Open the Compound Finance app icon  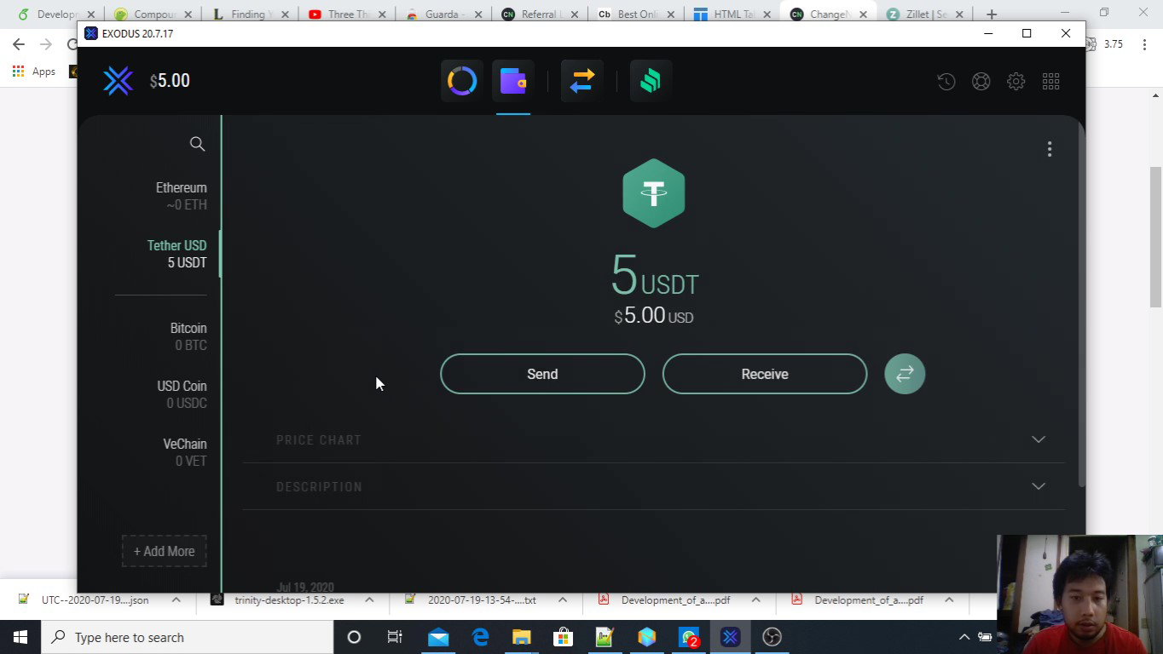(651, 81)
